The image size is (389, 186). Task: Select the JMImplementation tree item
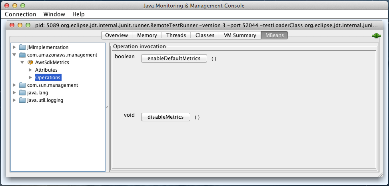point(48,47)
